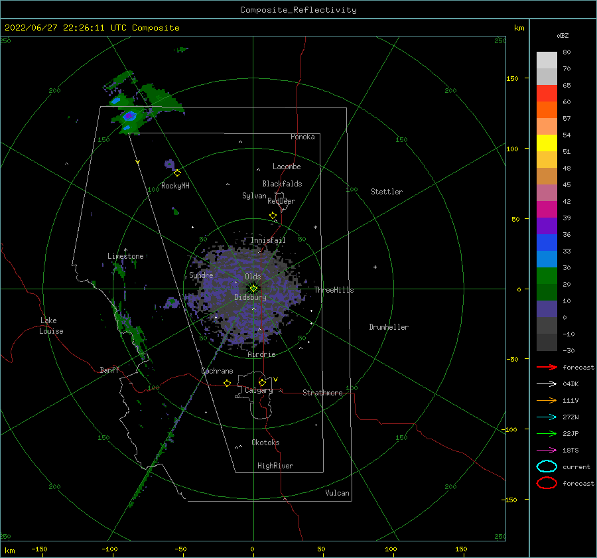Select the 51 dBZ yellow color swatch
This screenshot has width=597, height=558.
547,143
